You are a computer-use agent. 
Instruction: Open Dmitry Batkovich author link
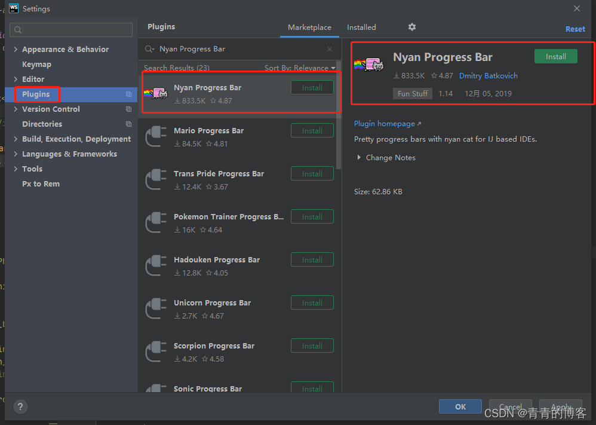coord(488,76)
